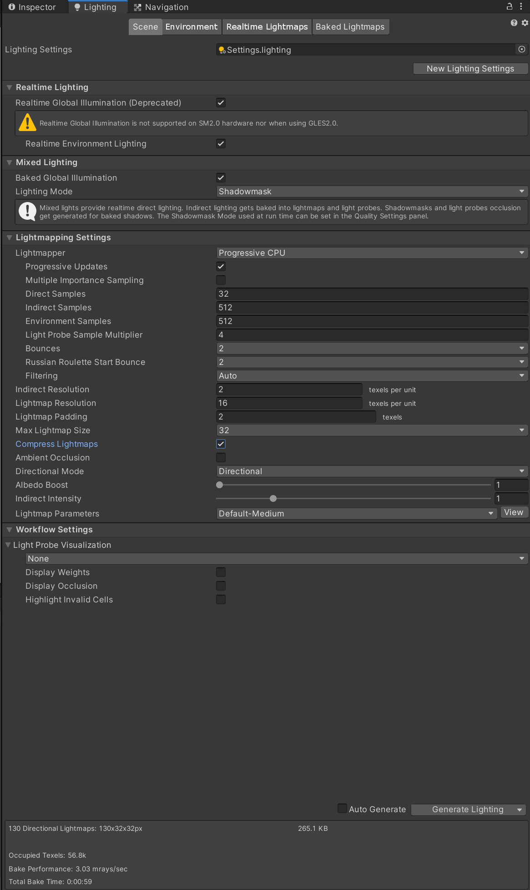Switch to the Environment tab
Screen dimensions: 530x890
192,27
